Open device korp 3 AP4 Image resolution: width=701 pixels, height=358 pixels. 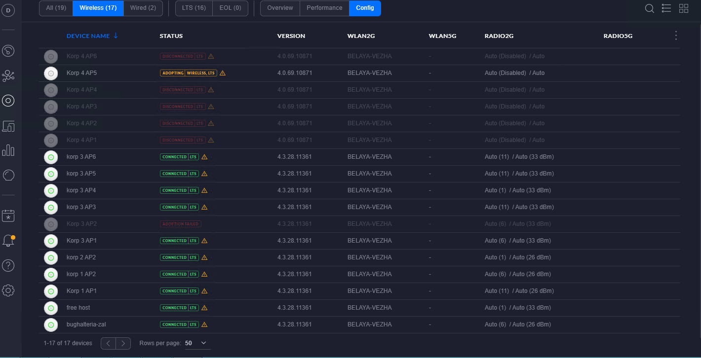[x=81, y=190]
